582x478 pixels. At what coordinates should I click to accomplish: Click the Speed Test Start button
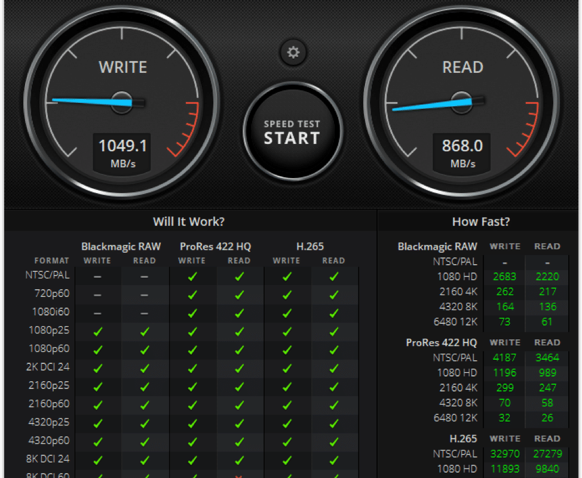coord(292,131)
